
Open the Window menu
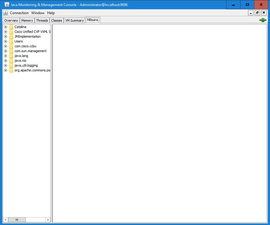[x=38, y=13]
